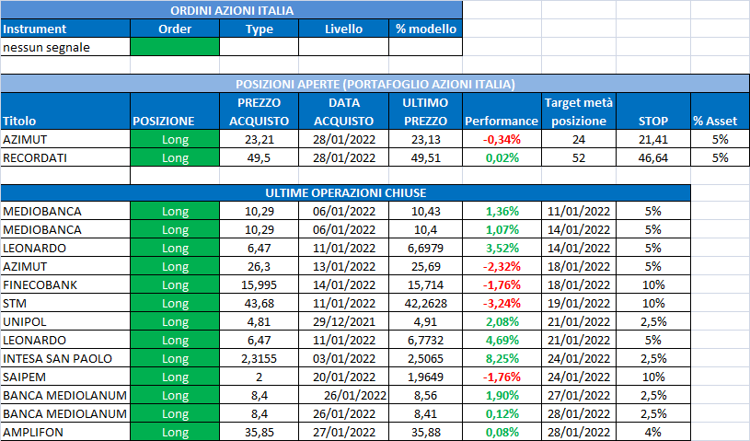Select MEDIOBANCA last price 10,4
Screen dimensions: 750x441
tap(425, 229)
